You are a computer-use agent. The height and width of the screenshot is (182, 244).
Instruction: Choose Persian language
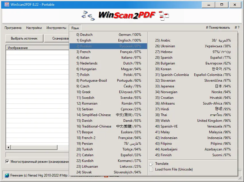pyautogui.click(x=108, y=144)
